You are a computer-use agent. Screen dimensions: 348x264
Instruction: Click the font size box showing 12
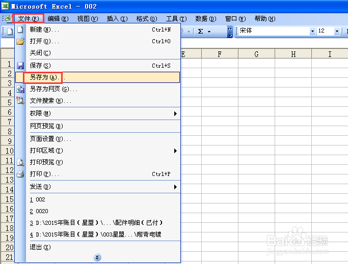326,31
